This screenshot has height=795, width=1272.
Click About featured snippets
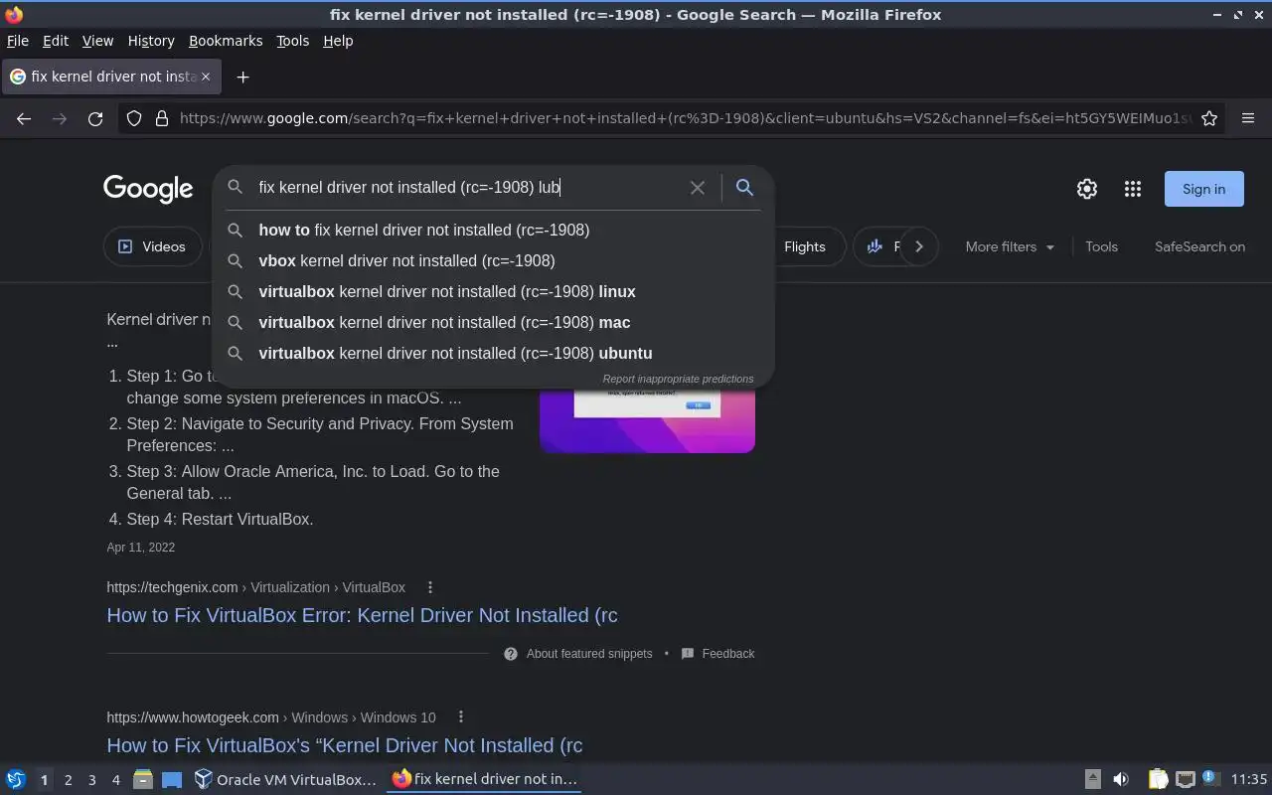(589, 654)
